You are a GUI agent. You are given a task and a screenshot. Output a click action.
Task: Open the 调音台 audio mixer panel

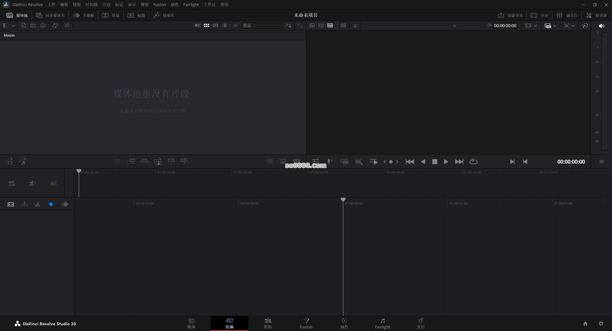point(567,15)
